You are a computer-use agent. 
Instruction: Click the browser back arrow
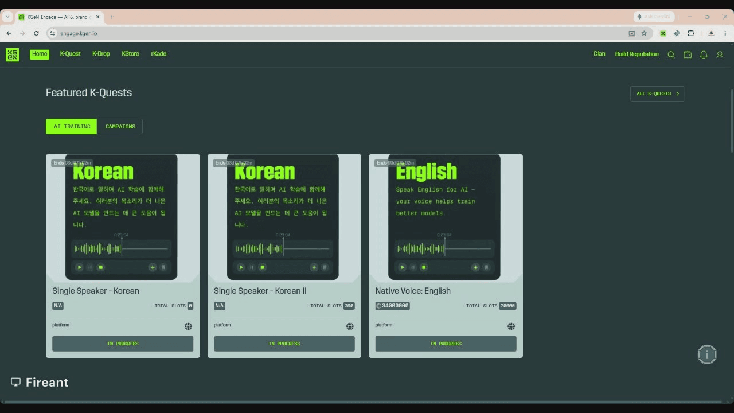coord(9,33)
